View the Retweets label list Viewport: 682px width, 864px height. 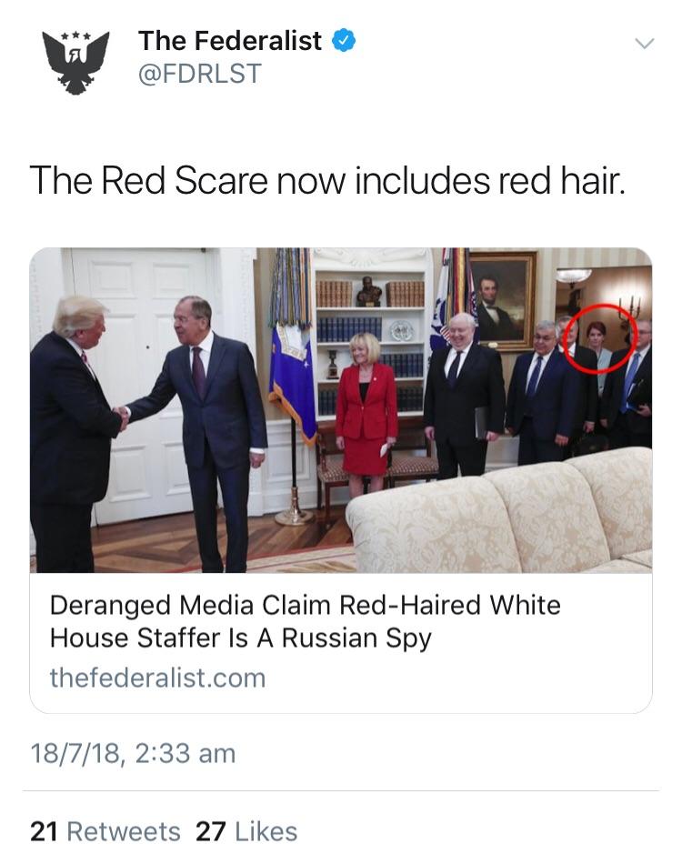tap(124, 831)
